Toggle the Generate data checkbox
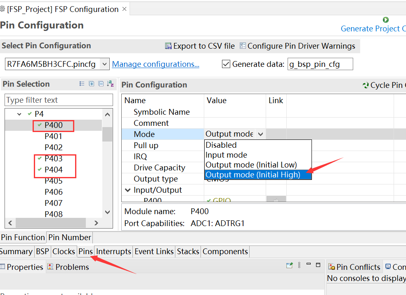 tap(226, 64)
